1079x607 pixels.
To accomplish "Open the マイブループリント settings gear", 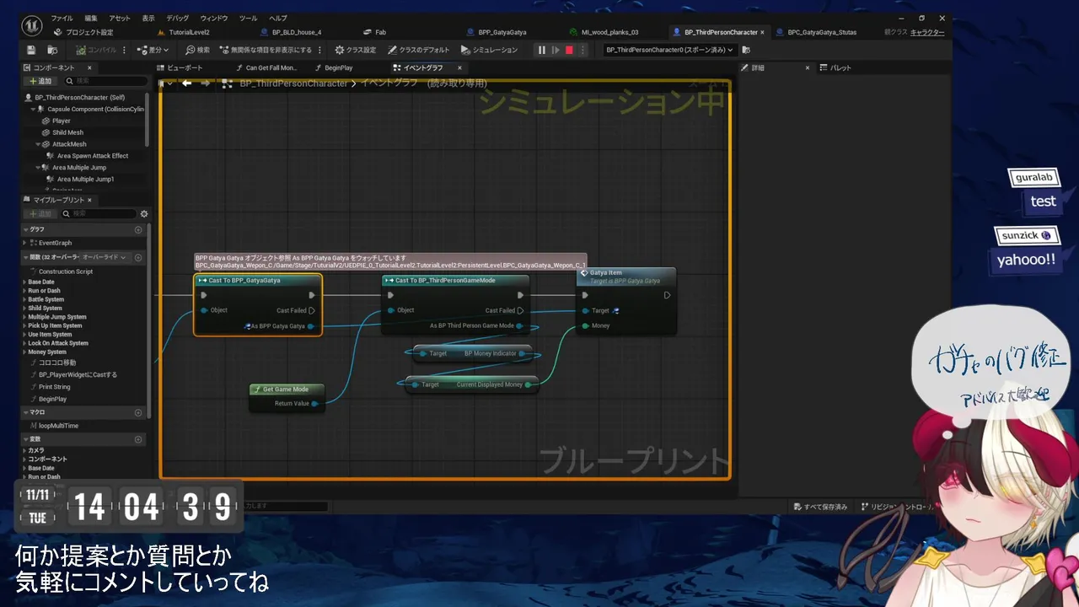I will pyautogui.click(x=144, y=214).
